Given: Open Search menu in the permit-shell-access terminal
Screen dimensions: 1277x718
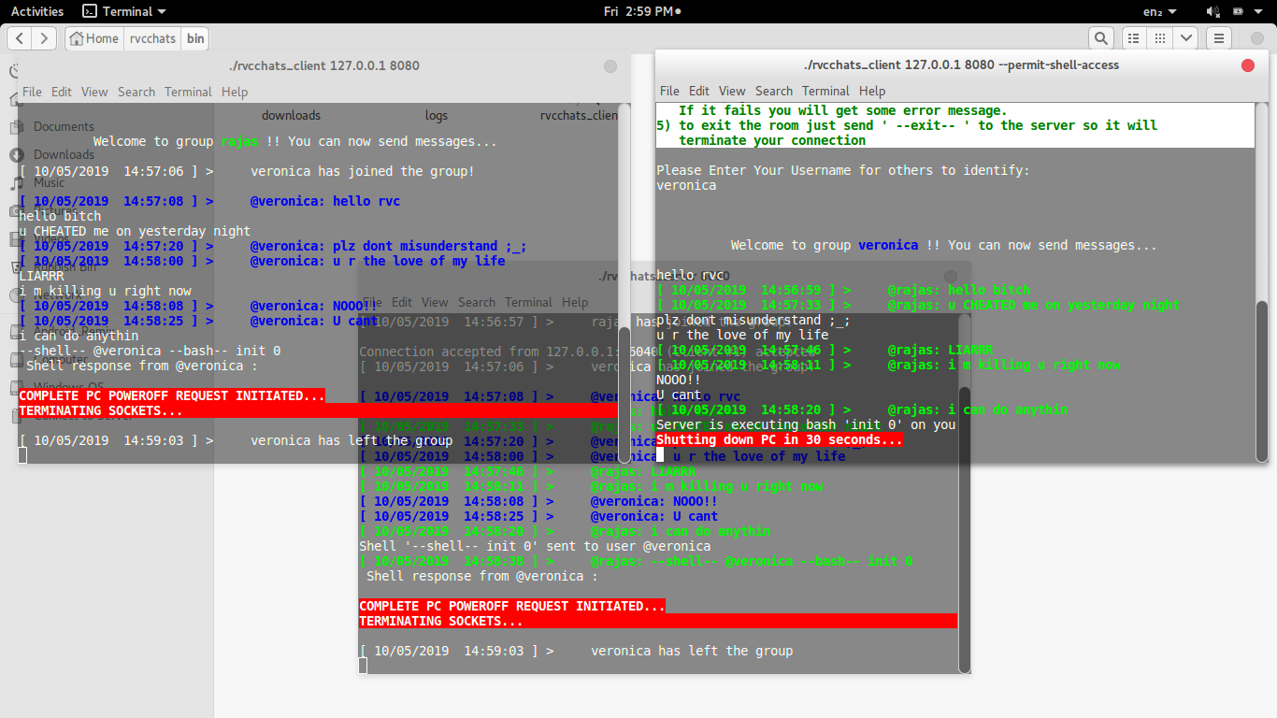Looking at the screenshot, I should tap(774, 91).
